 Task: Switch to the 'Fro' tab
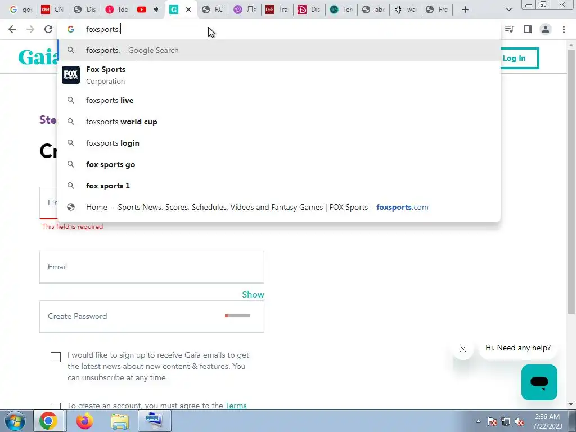(x=437, y=10)
